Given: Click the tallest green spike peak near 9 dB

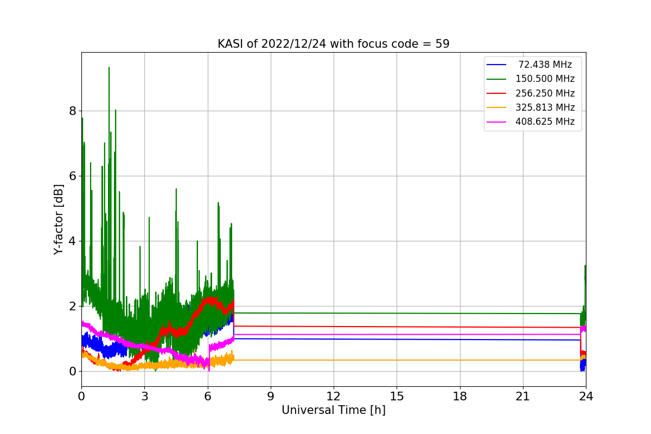Looking at the screenshot, I should (x=109, y=68).
